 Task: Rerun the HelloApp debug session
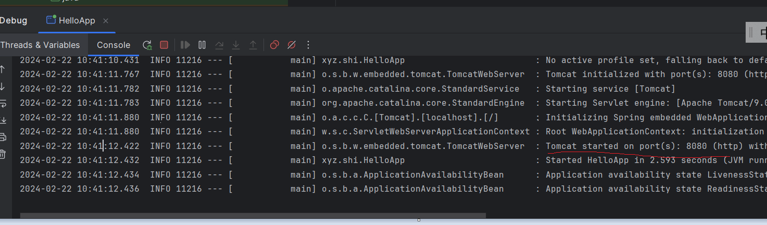click(x=147, y=45)
